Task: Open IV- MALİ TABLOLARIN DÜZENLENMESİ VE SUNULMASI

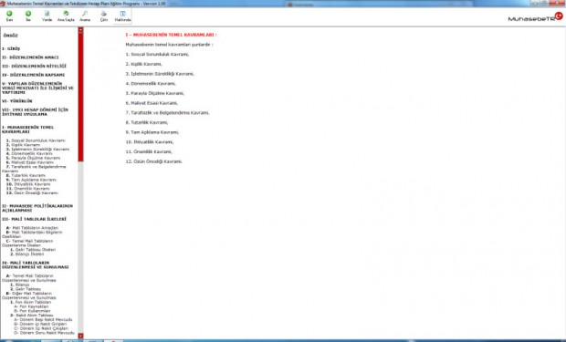Action: [x=35, y=264]
